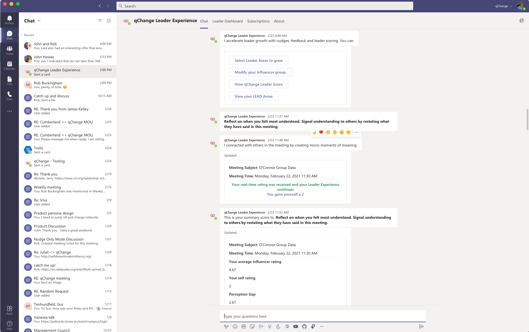The image size is (529, 332).
Task: React with laughing emoji to the message
Action: click(x=328, y=132)
